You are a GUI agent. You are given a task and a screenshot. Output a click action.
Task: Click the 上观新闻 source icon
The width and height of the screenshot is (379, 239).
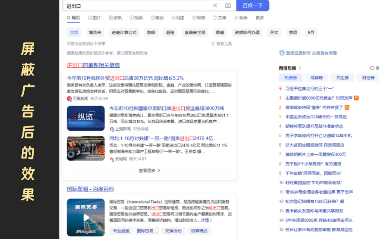click(x=112, y=129)
